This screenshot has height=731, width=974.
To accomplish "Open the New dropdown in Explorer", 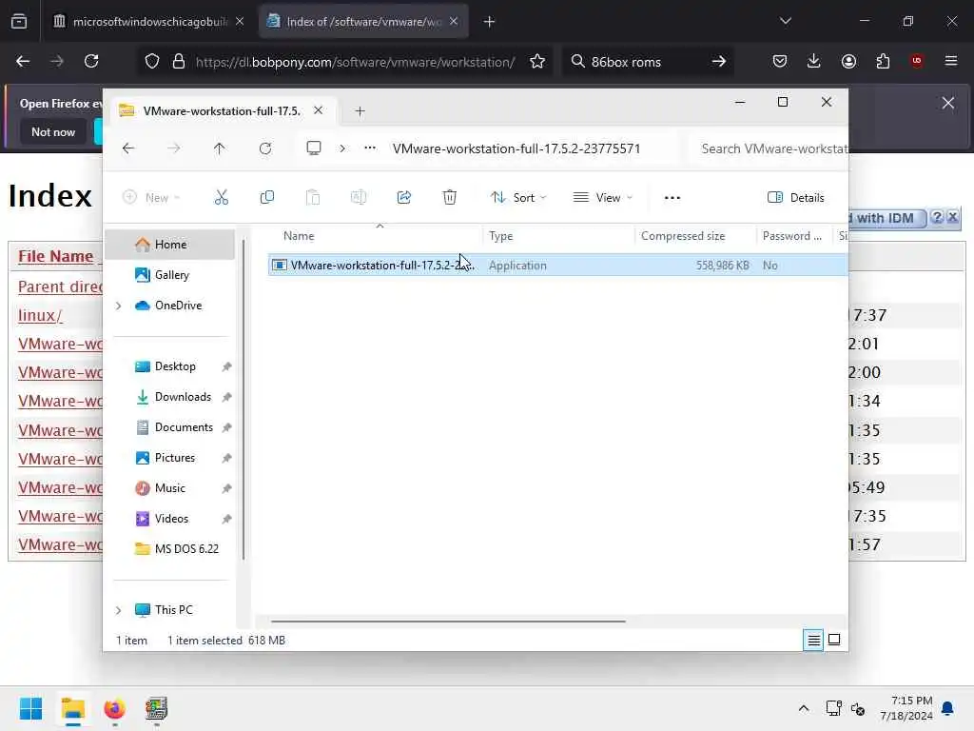I will click(x=151, y=198).
